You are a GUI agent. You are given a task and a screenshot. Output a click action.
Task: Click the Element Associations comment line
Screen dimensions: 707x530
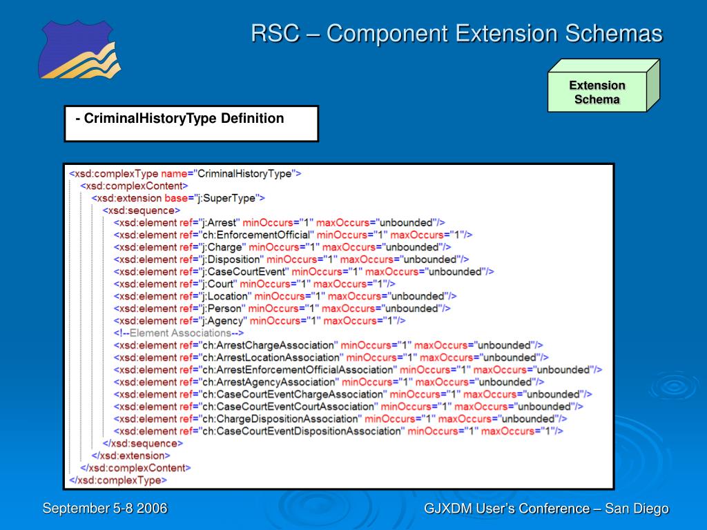[179, 333]
